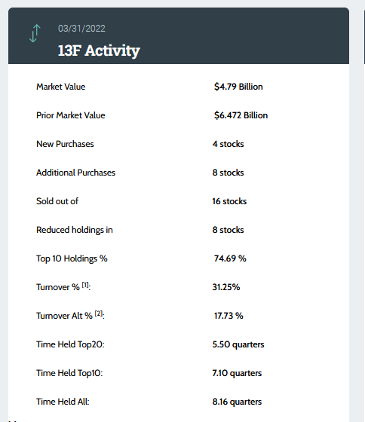The image size is (365, 422).
Task: Click the Time Held Top20 label
Action: 70,344
